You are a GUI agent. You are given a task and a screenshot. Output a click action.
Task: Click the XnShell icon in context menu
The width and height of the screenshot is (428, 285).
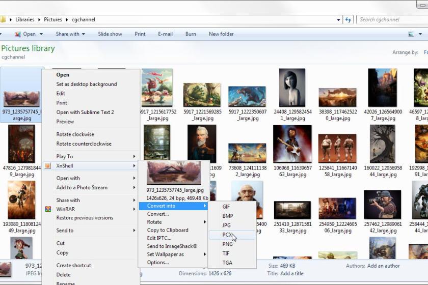48,165
